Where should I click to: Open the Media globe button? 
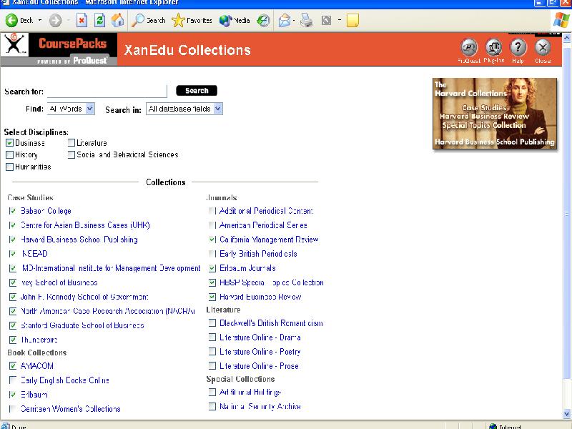point(235,21)
